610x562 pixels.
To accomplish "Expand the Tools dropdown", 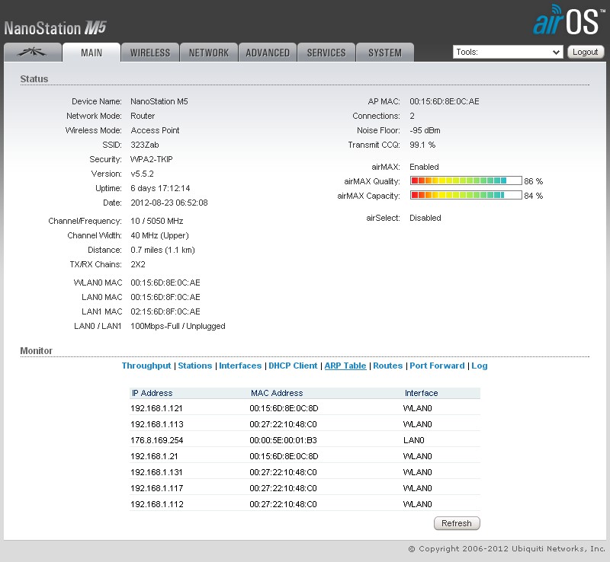I will [x=508, y=52].
